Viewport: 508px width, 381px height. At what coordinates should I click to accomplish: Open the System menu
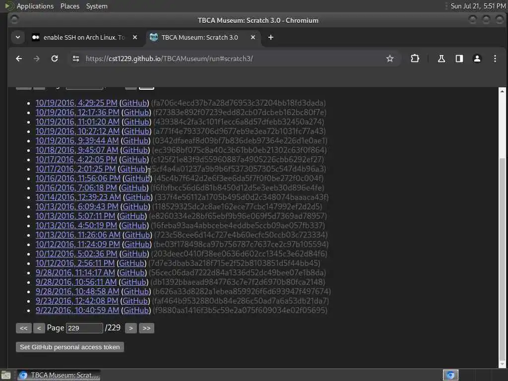(97, 6)
